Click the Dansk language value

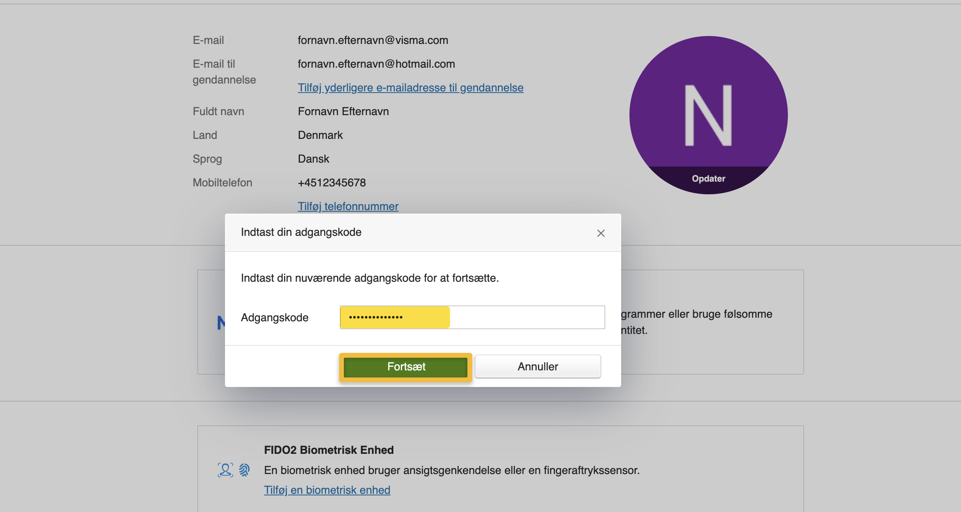pos(313,159)
